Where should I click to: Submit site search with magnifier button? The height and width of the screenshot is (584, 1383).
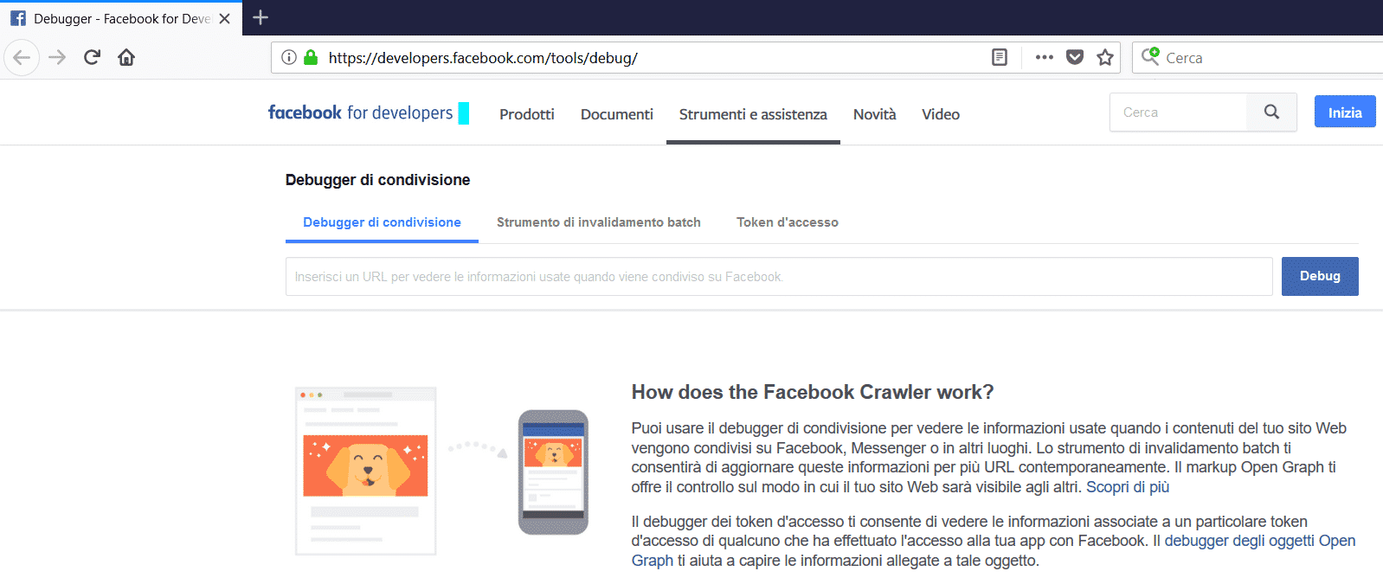tap(1271, 112)
